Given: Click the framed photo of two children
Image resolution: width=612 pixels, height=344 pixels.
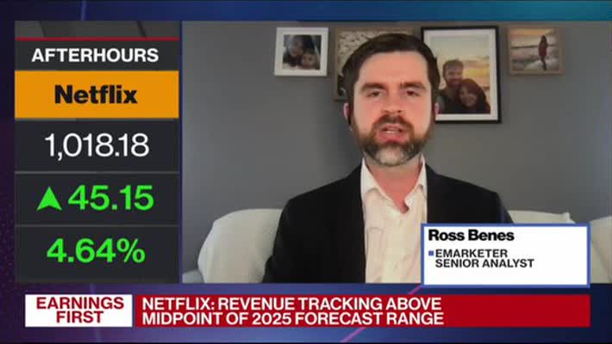Looking at the screenshot, I should click(302, 52).
